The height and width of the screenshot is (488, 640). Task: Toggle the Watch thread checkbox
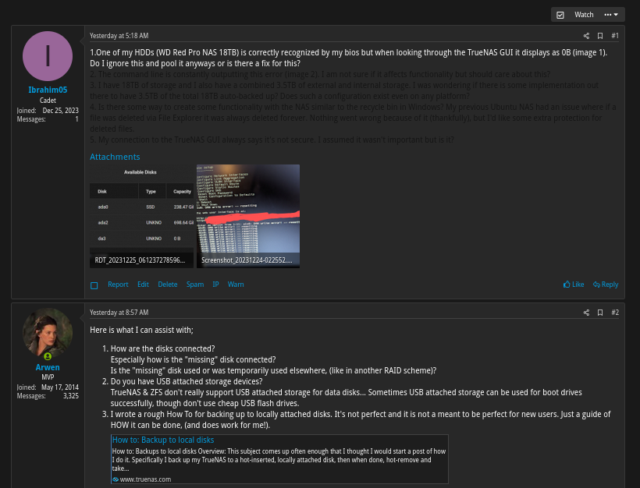560,15
